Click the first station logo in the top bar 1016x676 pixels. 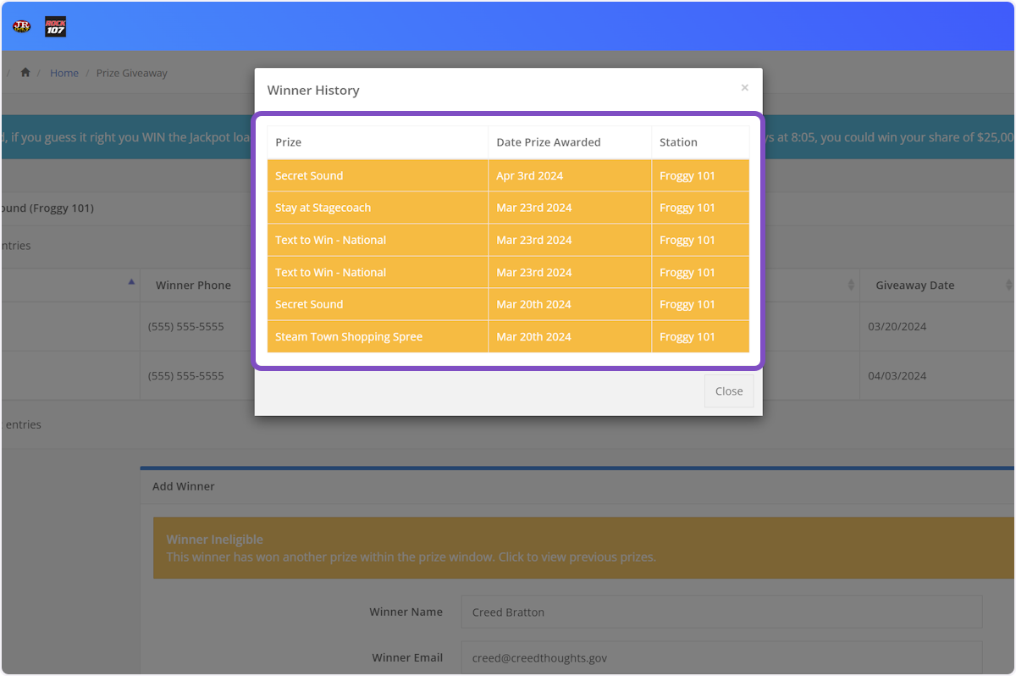click(x=21, y=26)
